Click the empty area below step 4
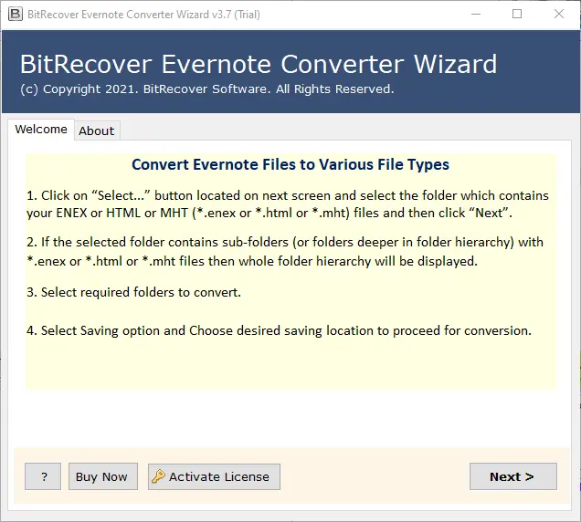Screen dimensions: 581x522 [290, 367]
